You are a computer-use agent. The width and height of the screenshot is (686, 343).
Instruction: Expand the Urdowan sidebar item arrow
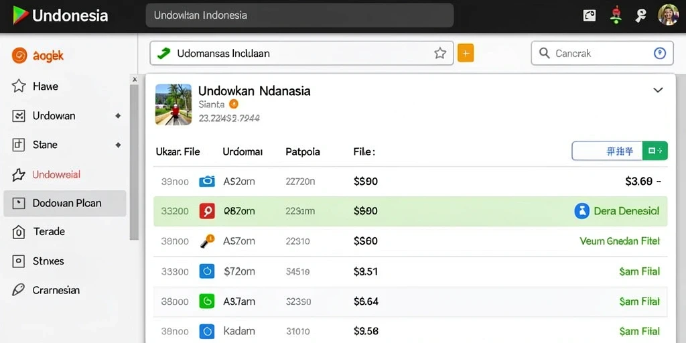118,116
